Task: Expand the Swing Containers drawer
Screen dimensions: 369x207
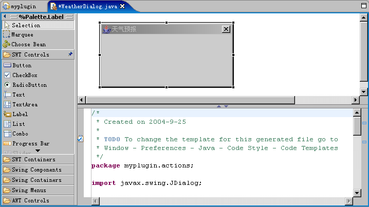Action: 38,180
